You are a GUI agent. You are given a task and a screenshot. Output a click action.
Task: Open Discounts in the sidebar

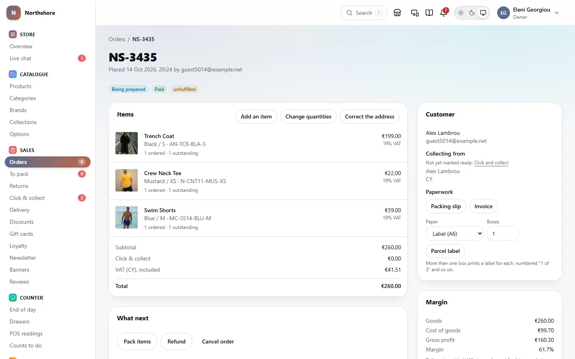point(48,222)
